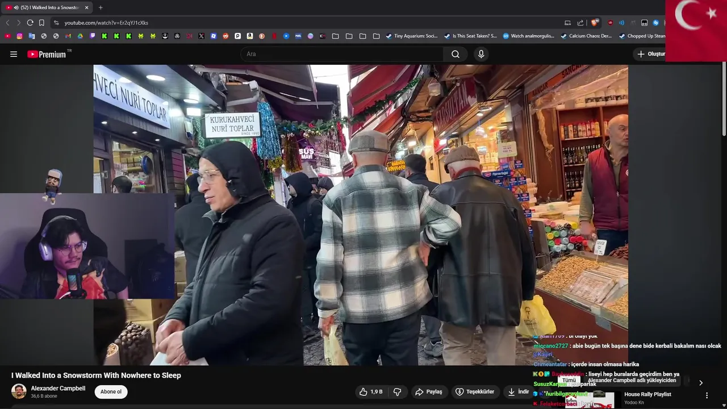Open the Teşekkürler thanks button
Image resolution: width=727 pixels, height=409 pixels.
tap(475, 392)
